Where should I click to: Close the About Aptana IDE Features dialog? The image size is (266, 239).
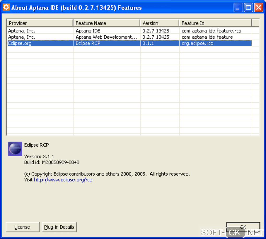tap(258, 8)
